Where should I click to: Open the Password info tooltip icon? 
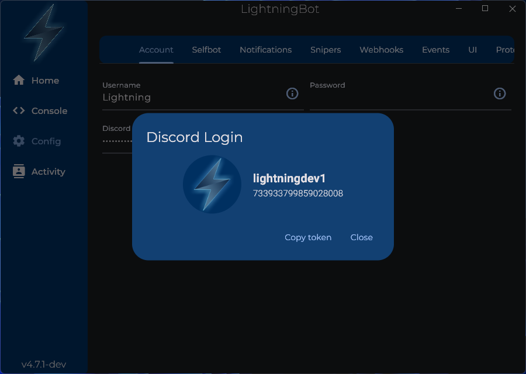point(500,93)
